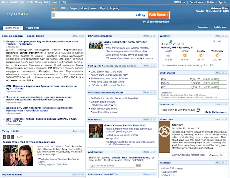Open the Weather module Menu
This screenshot has width=230, height=178.
pyautogui.click(x=218, y=36)
